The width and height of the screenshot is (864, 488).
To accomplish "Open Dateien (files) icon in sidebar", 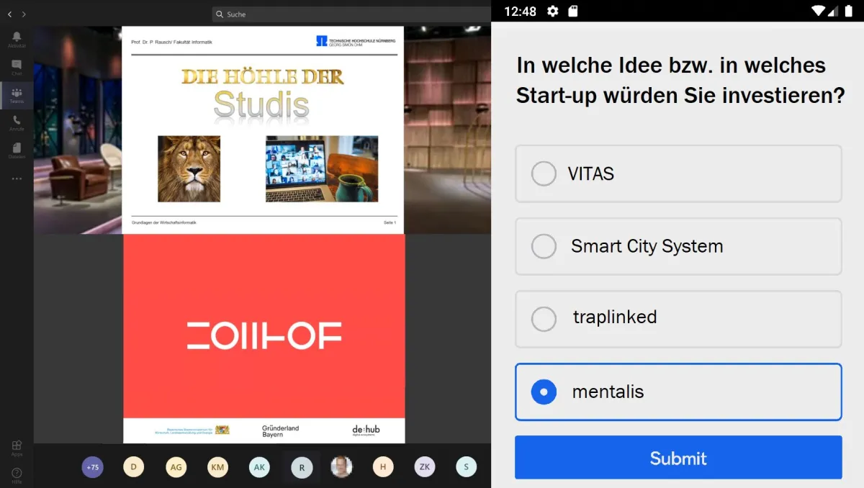I will tap(17, 150).
